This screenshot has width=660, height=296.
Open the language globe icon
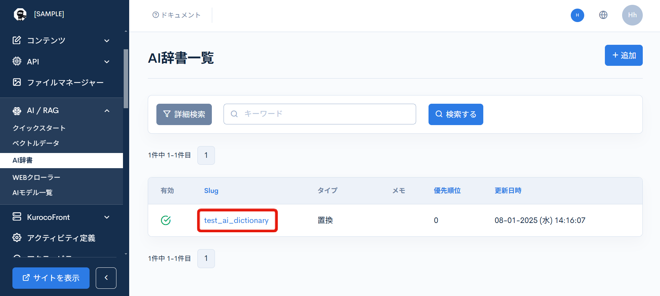[603, 15]
